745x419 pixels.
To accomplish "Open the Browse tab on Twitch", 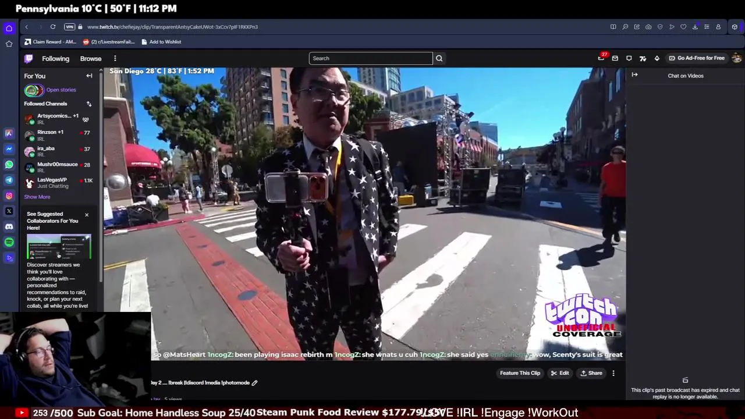I will 91,59.
